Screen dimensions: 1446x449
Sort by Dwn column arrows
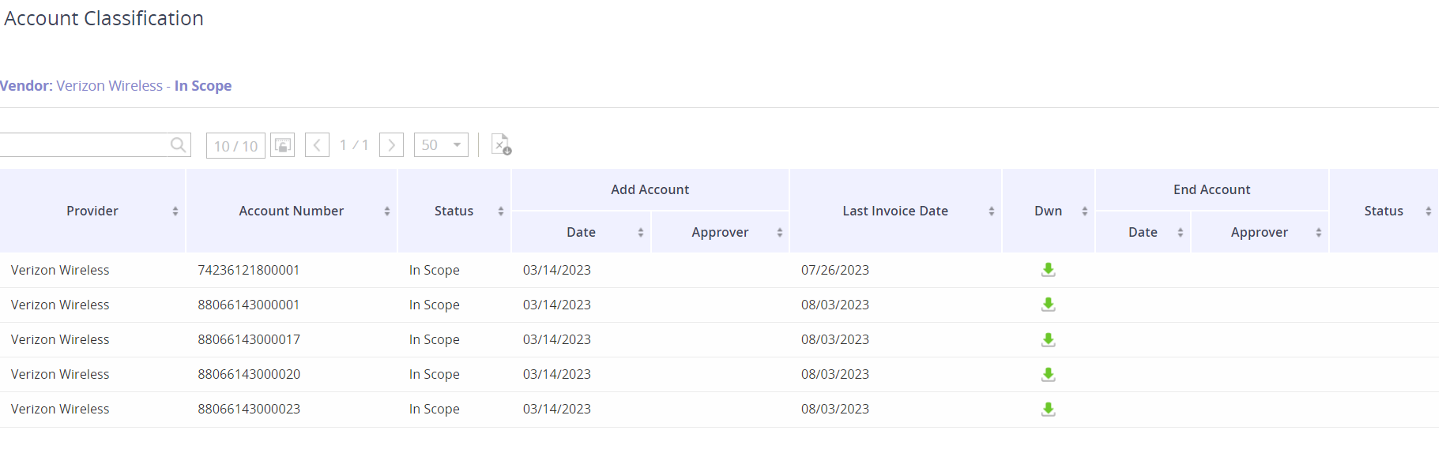(1085, 211)
